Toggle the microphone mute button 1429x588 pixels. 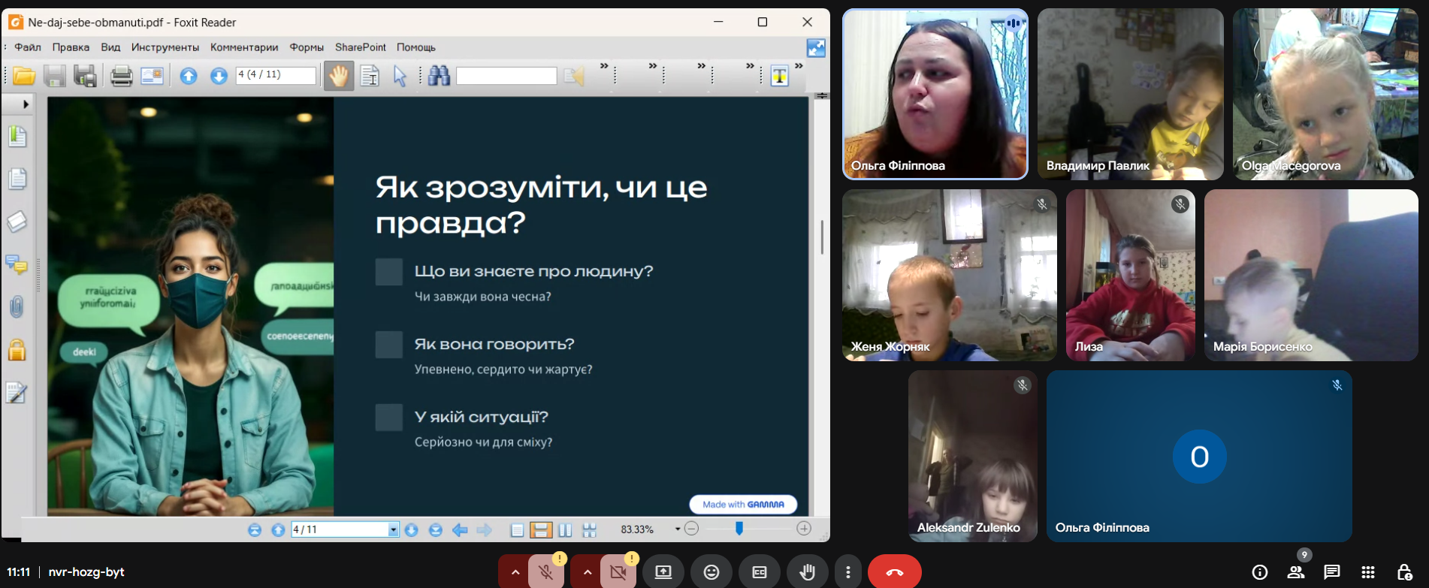(546, 572)
